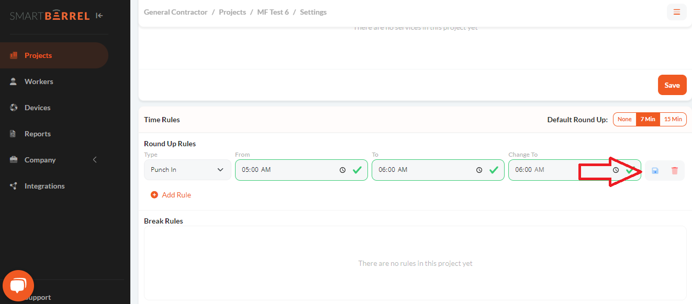Screen dimensions: 692x304
Task: Expand the Company submenu chevron
Action: point(95,160)
